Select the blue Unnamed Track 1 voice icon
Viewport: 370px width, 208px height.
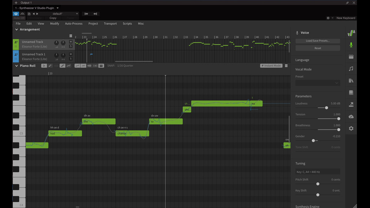coord(16,54)
